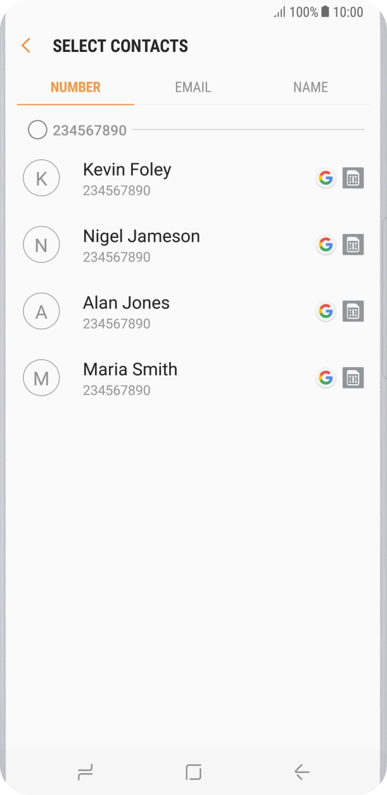The width and height of the screenshot is (387, 795).
Task: Tap Google account icon for Kevin Foley
Action: pos(326,178)
